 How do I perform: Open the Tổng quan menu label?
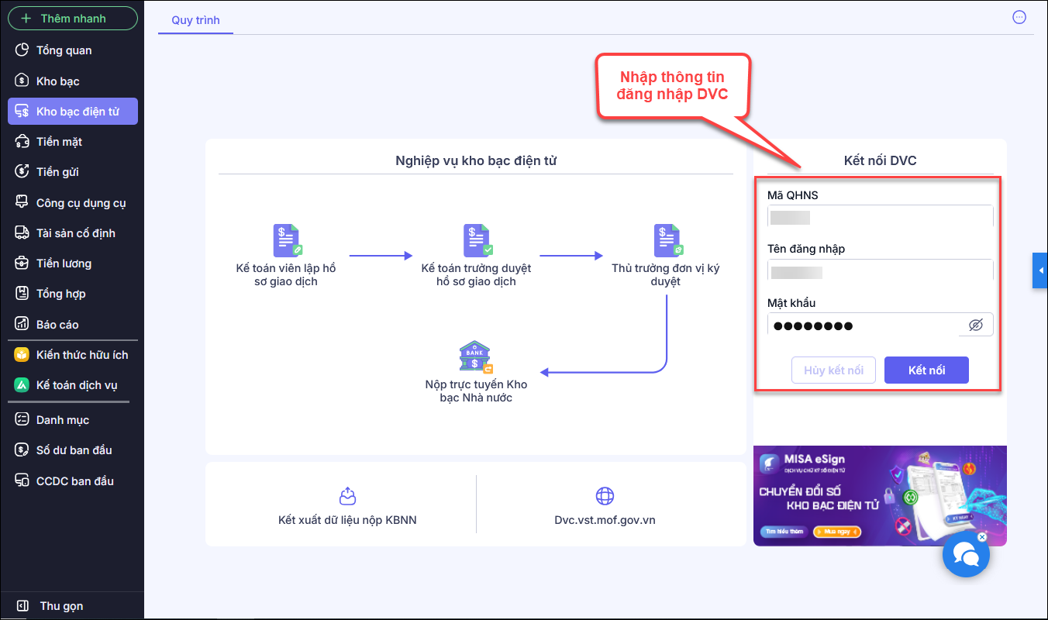(64, 50)
